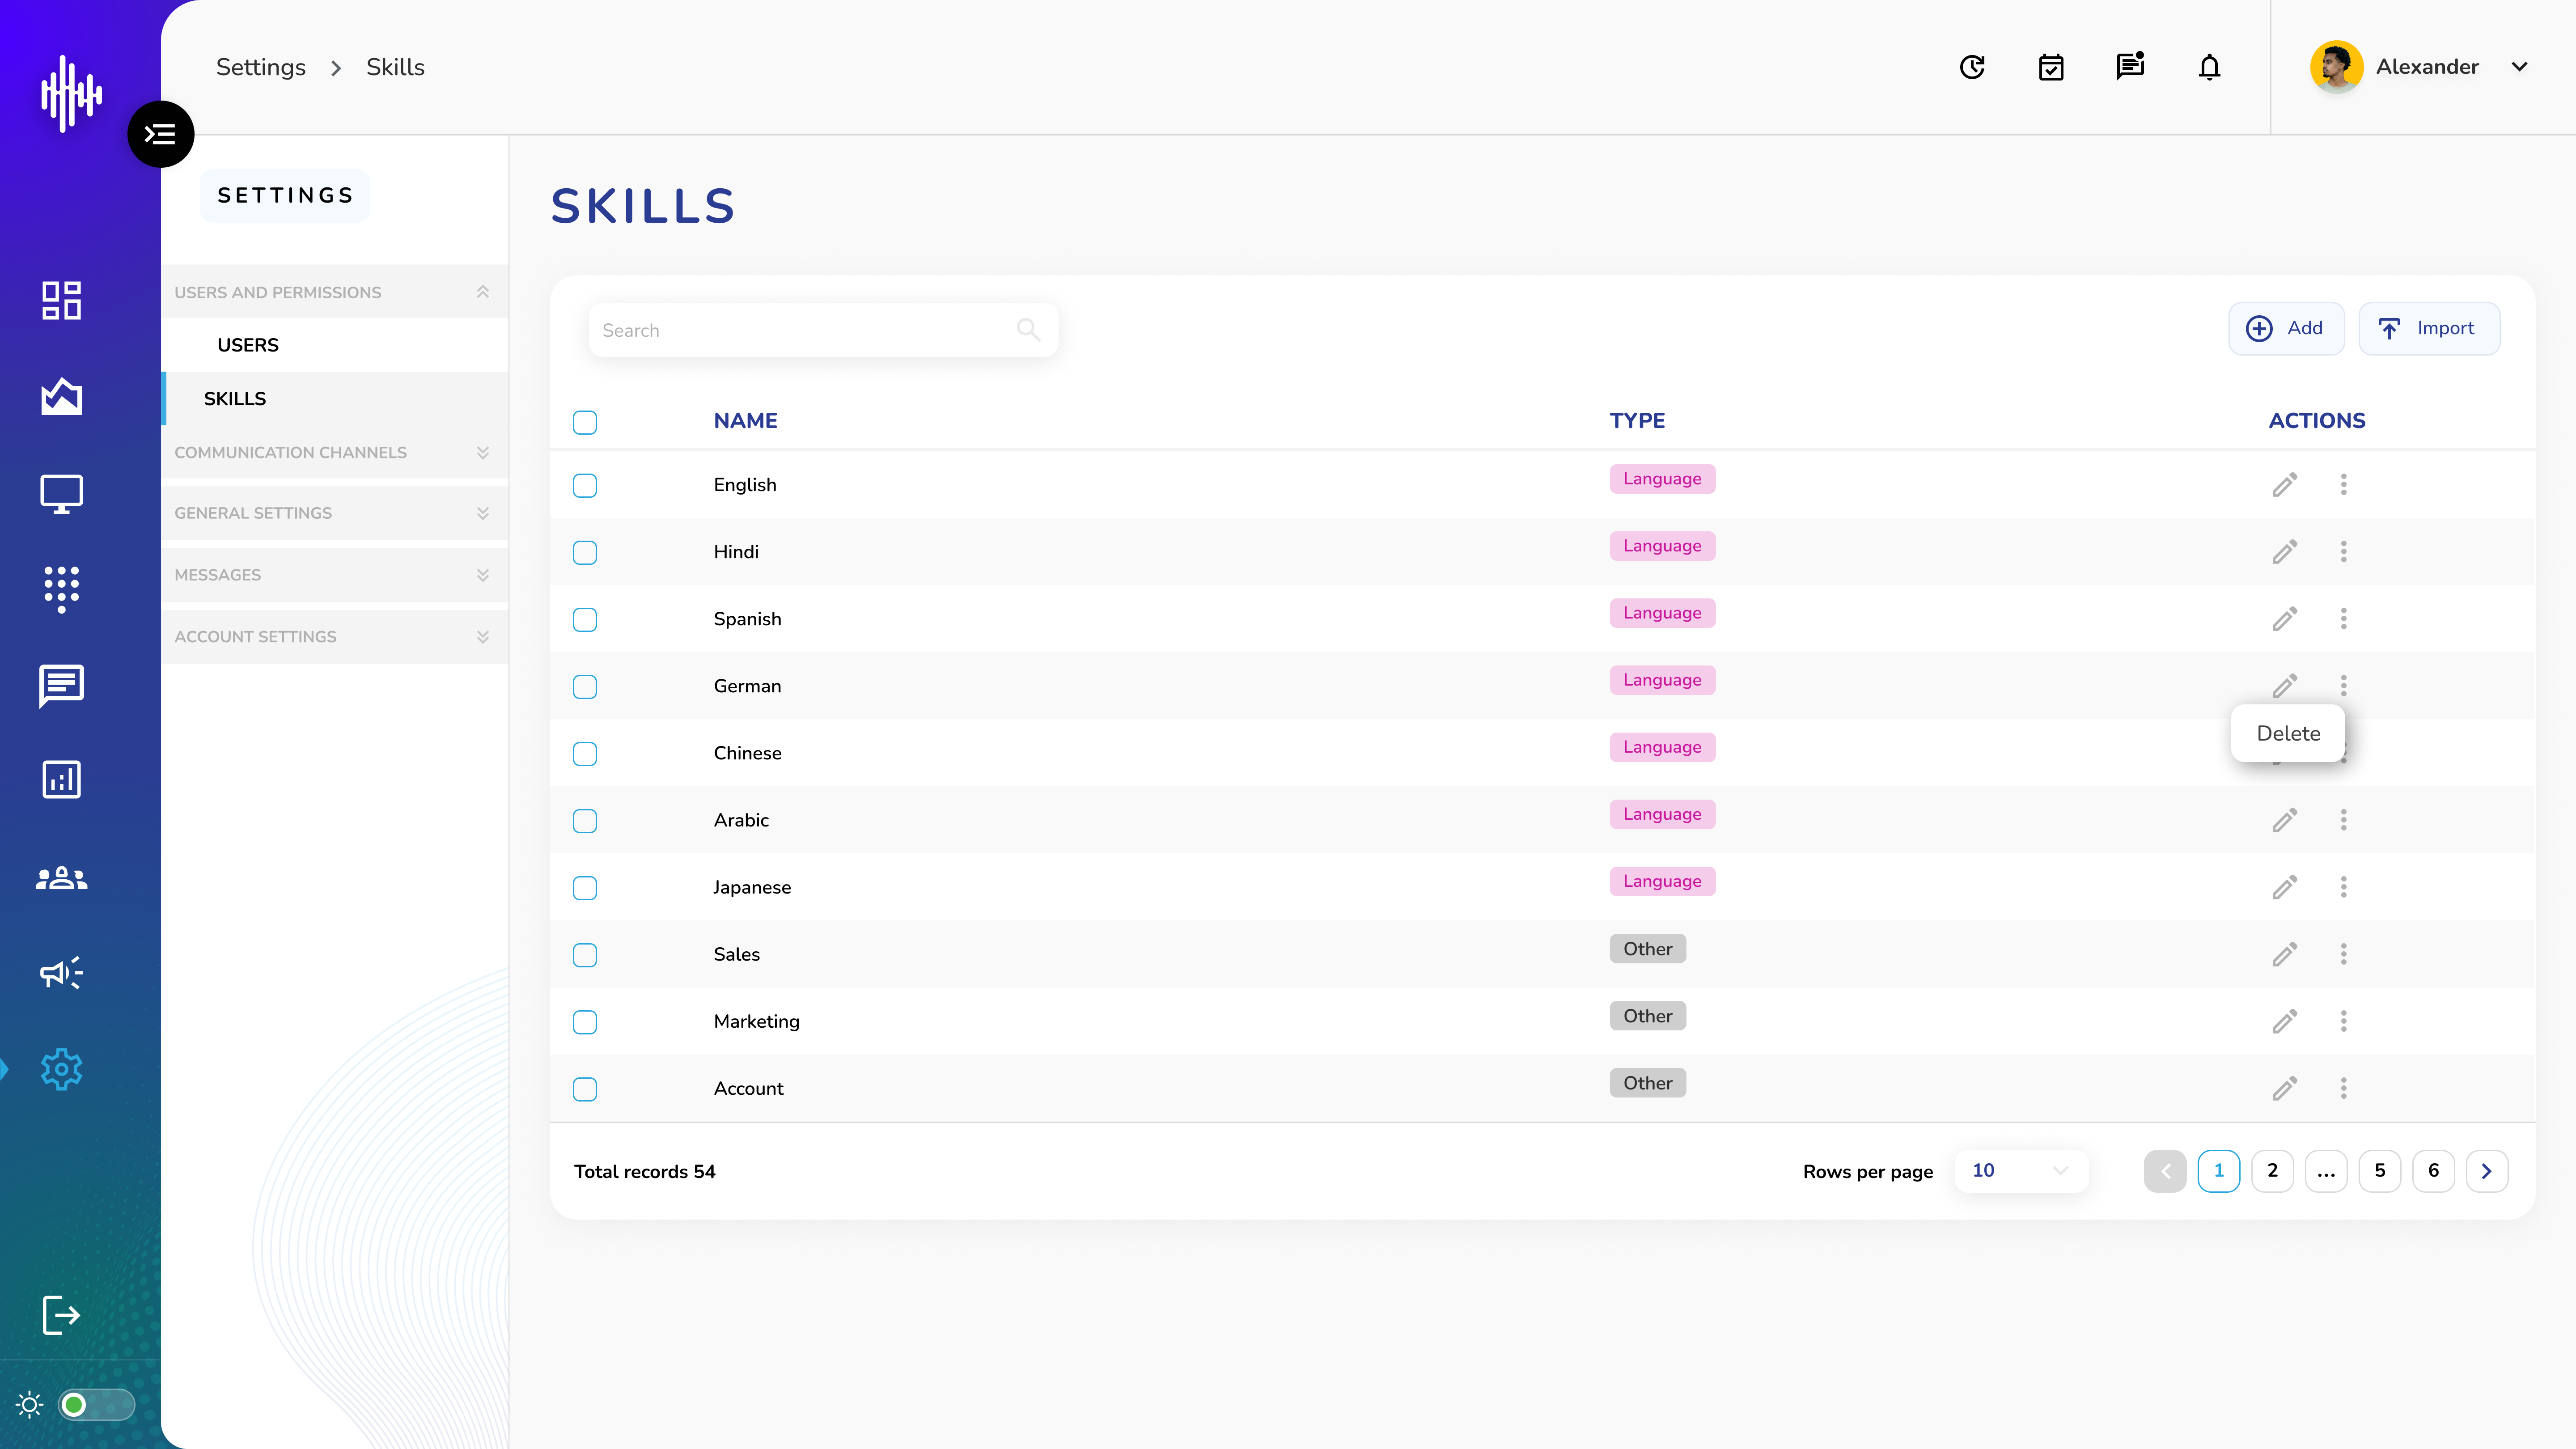
Task: Open more options for Sales row
Action: (2343, 954)
